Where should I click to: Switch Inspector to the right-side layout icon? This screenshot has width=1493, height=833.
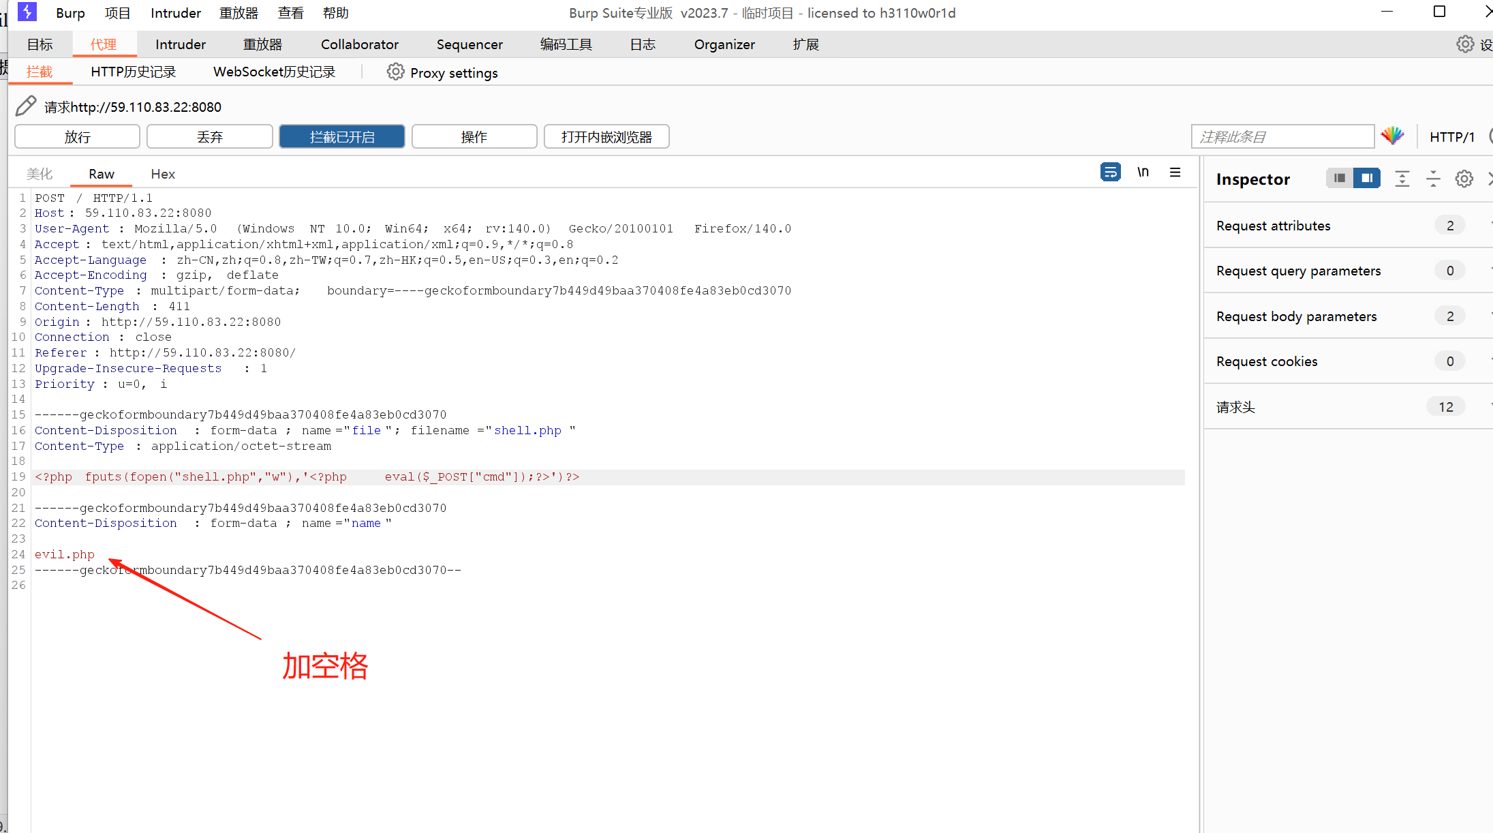coord(1367,179)
